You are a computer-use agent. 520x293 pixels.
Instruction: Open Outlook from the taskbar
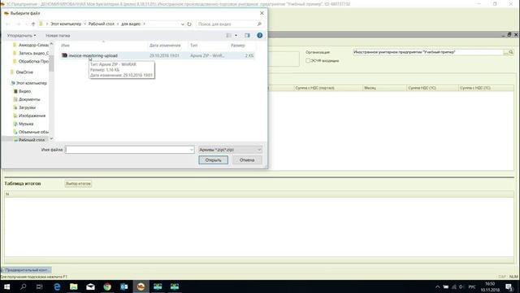coord(124,286)
